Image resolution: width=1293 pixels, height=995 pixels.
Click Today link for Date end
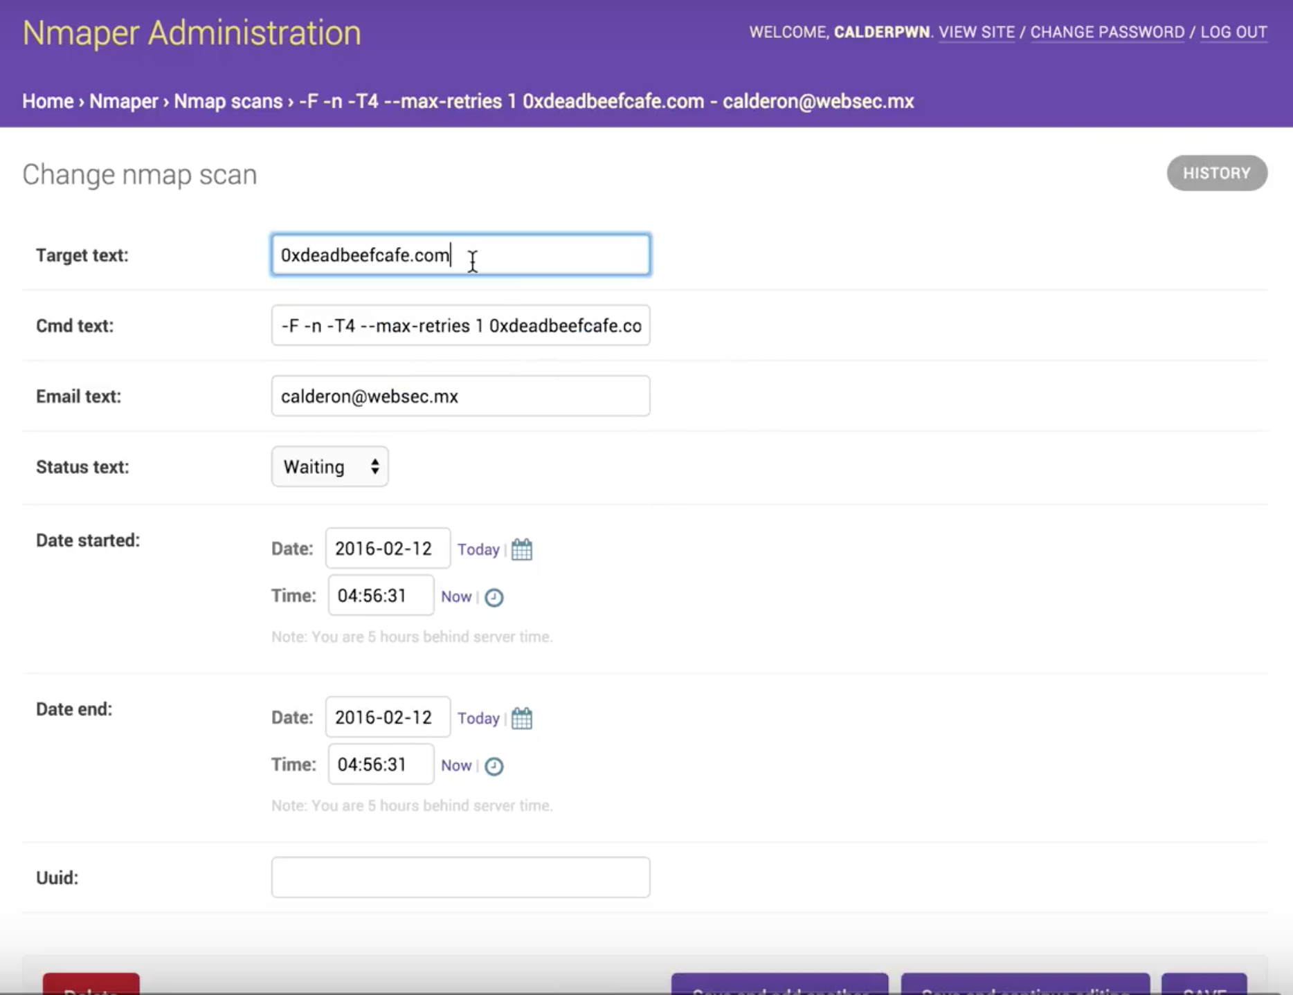click(478, 718)
